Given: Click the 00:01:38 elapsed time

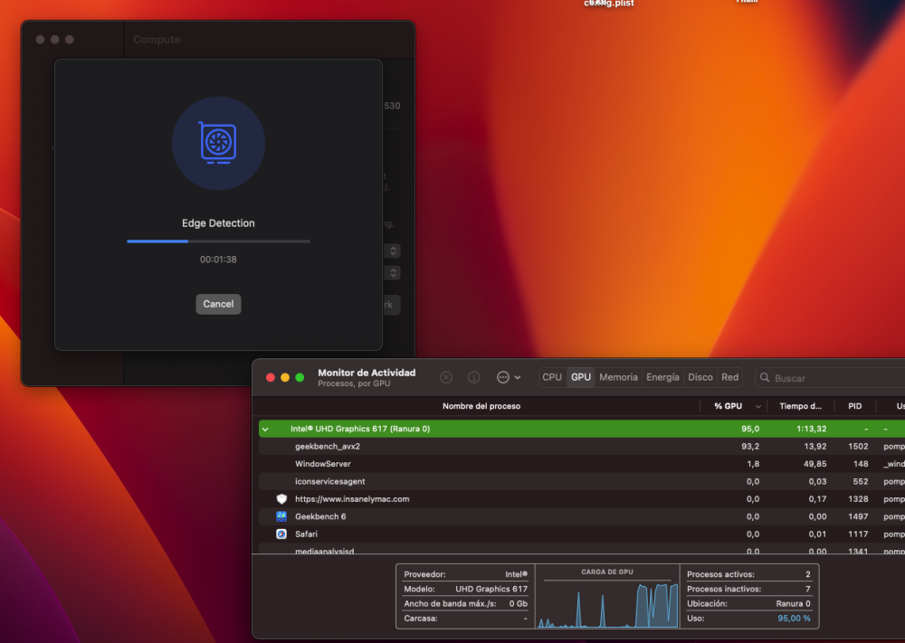Looking at the screenshot, I should coord(218,260).
